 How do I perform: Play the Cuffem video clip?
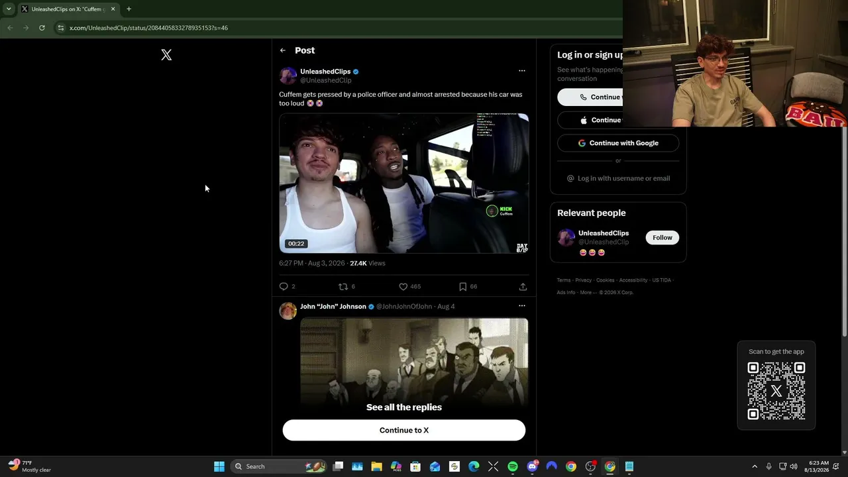tap(403, 184)
